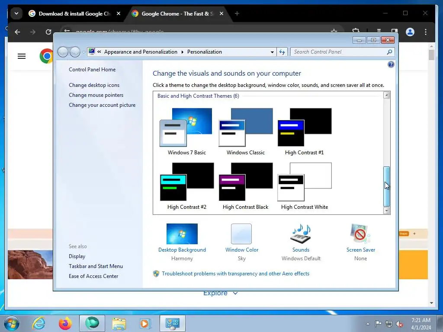This screenshot has height=332, width=443.
Task: Click the green globe browser taskbar button
Action: click(92, 323)
